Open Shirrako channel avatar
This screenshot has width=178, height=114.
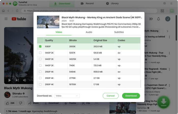7,95
